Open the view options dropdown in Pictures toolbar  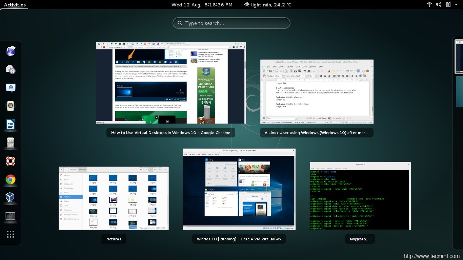(155, 169)
